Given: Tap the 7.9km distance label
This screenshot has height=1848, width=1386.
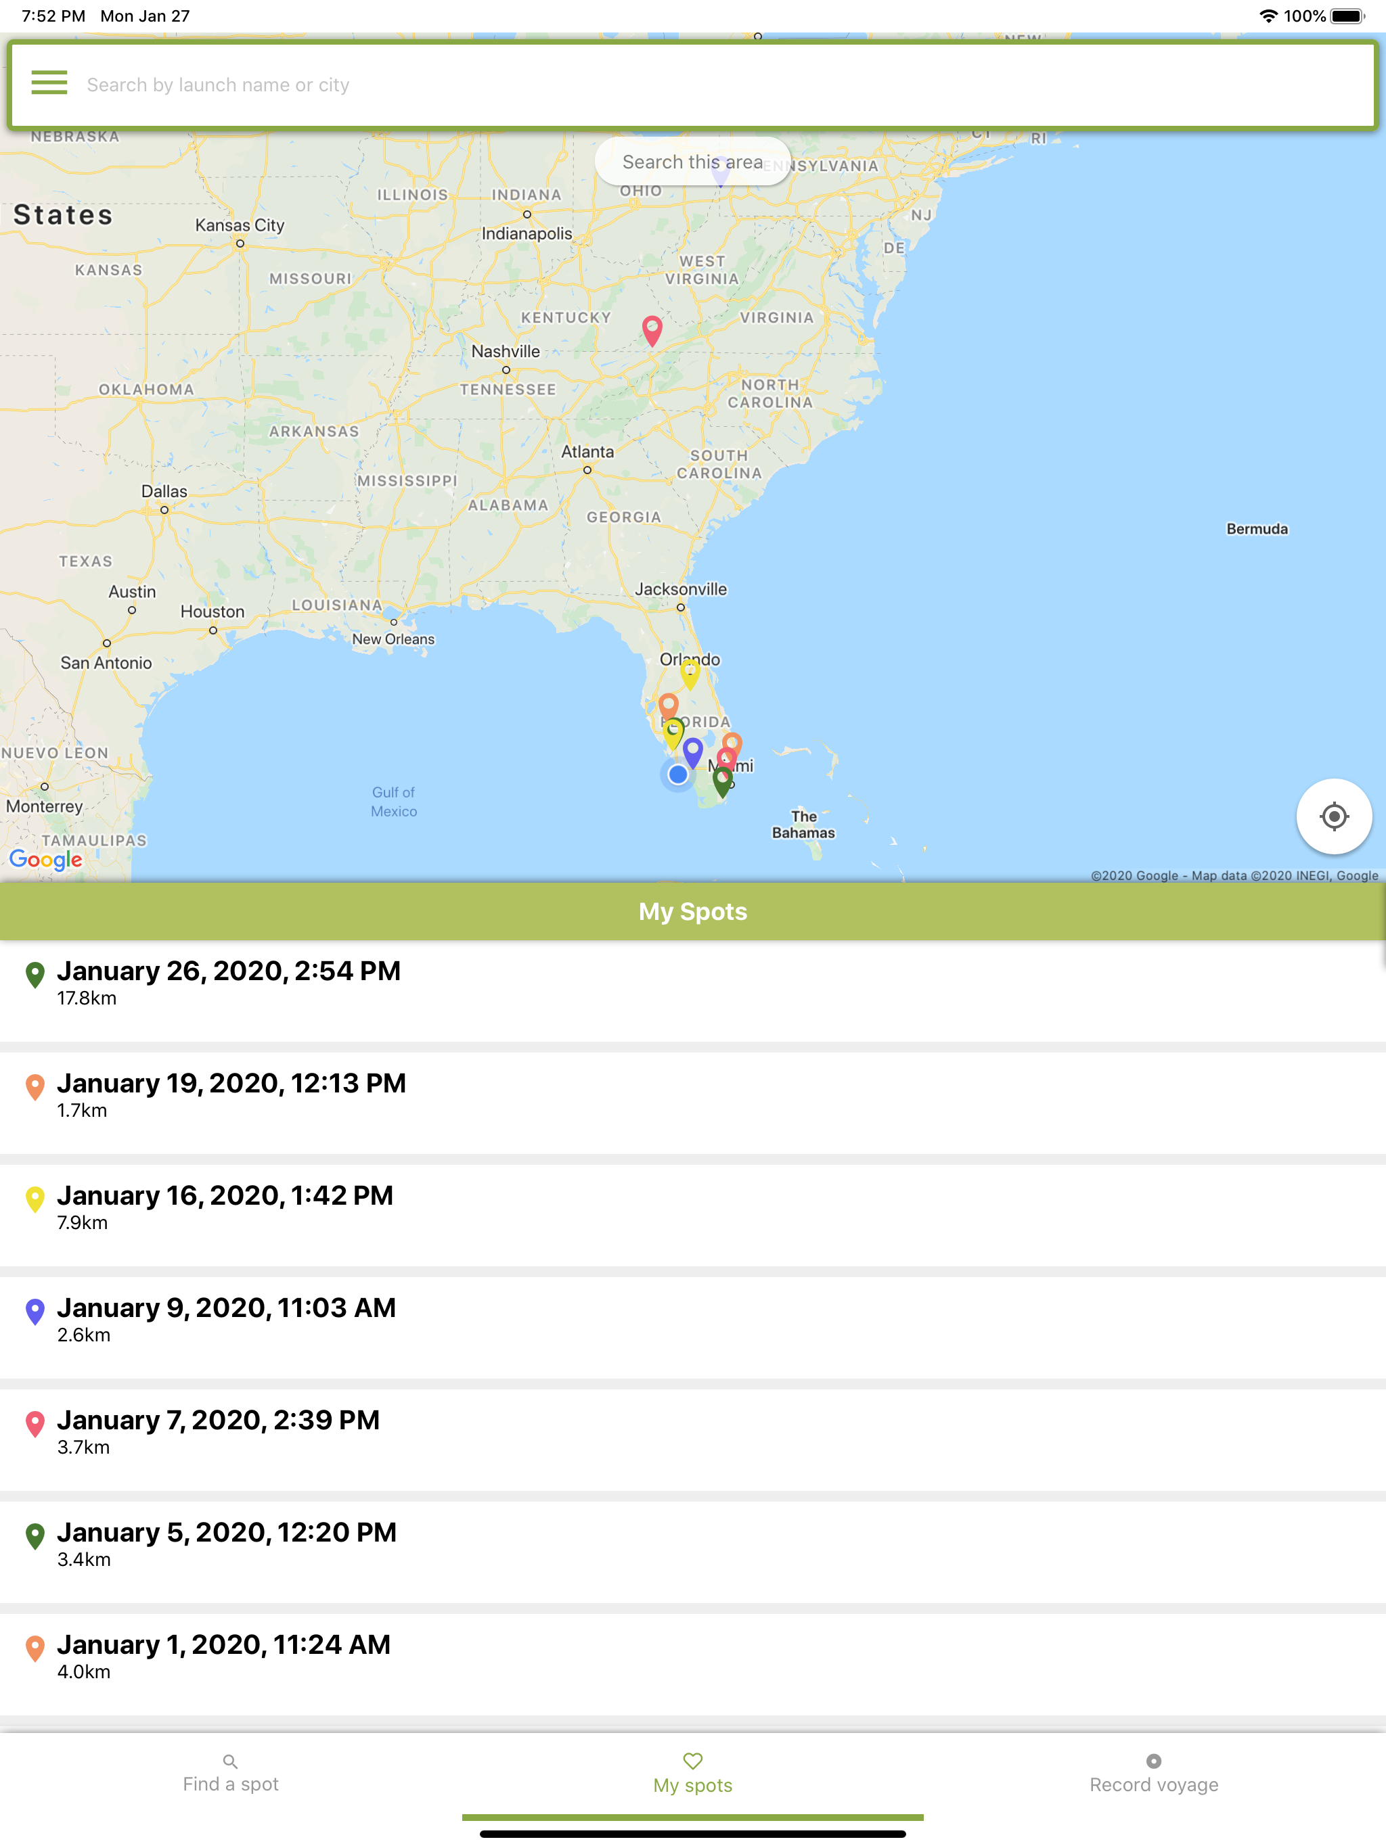Looking at the screenshot, I should [x=83, y=1223].
